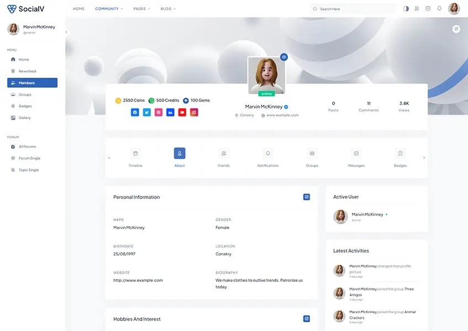This screenshot has height=331, width=468.
Task: Click the edit icon on Hobbies And Interest card
Action: 306,318
